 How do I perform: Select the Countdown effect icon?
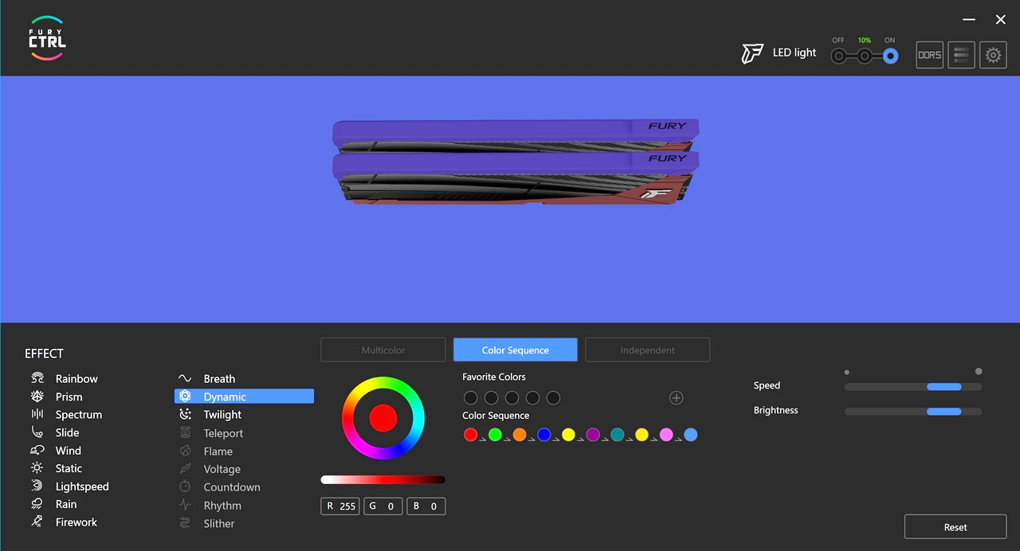pos(185,487)
